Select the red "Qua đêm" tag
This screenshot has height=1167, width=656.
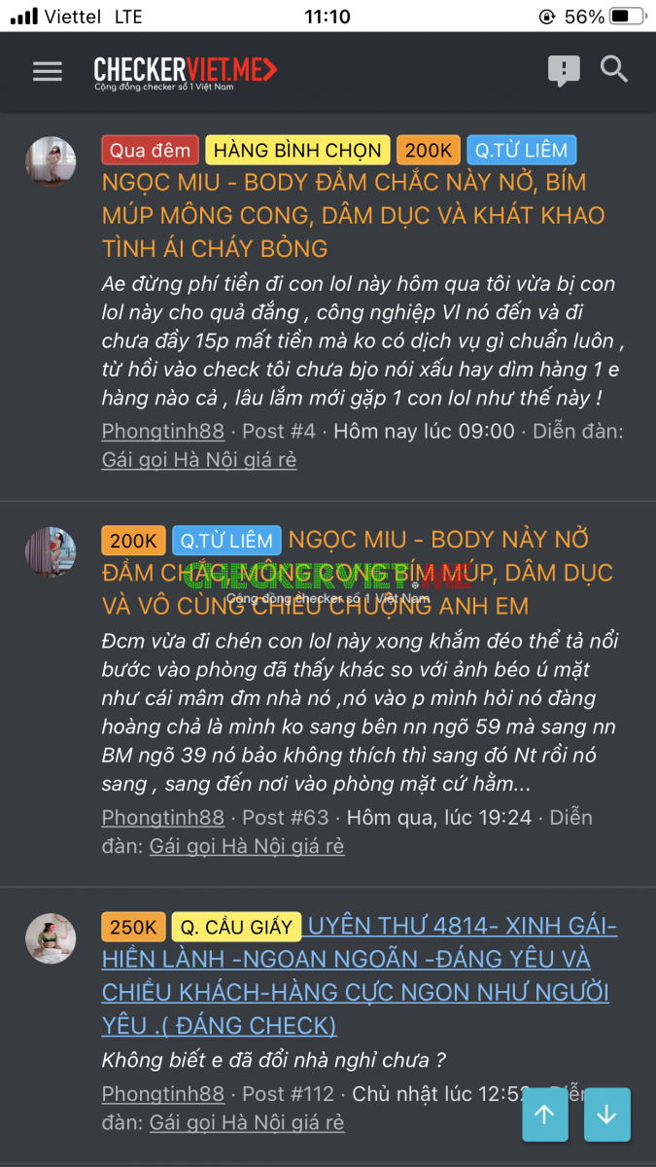coord(151,150)
